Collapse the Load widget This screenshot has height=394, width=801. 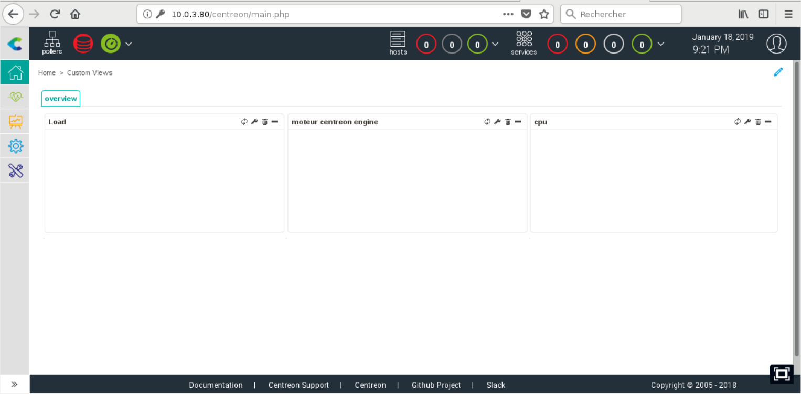(x=275, y=122)
